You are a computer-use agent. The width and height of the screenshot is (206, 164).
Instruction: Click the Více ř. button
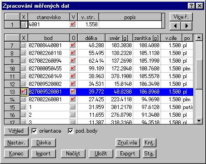coord(181,17)
